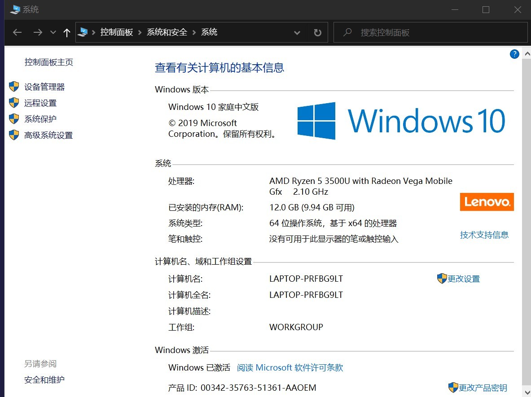Screen dimensions: 531x397
Task: Select 系统和安全 in the breadcrumb
Action: 167,32
